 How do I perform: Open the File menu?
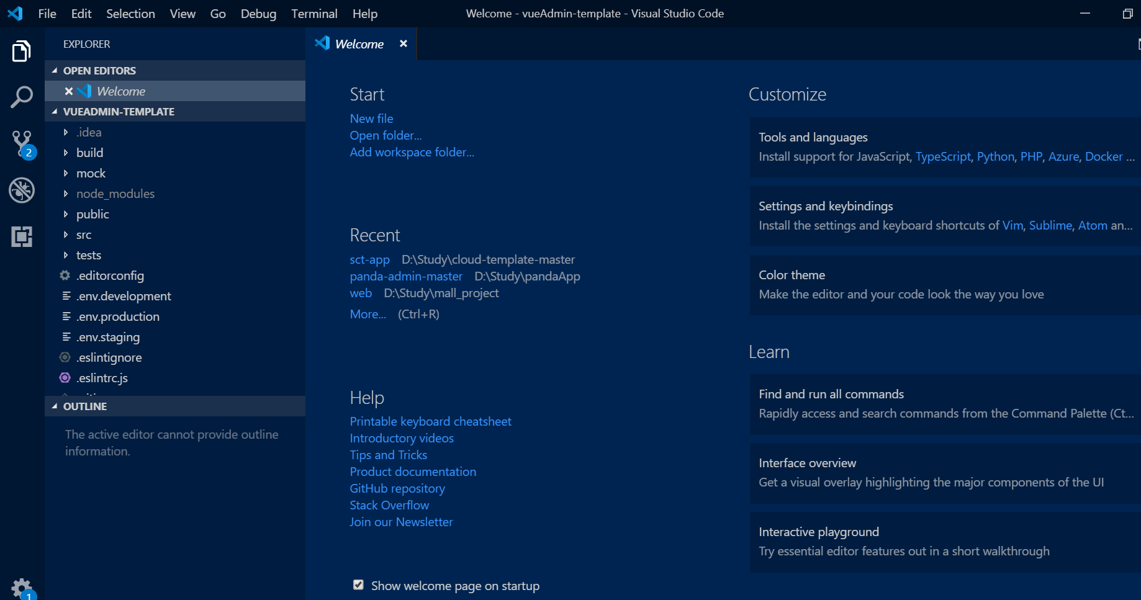(47, 14)
